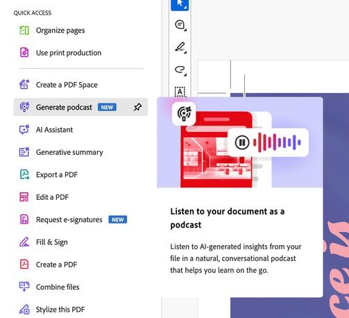Pin Generate podcast to quick access

pyautogui.click(x=137, y=107)
